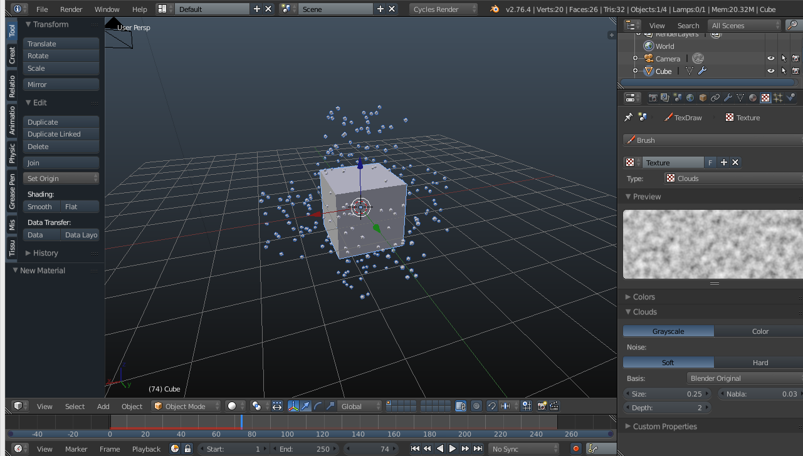Toggle Camera visibility eye in outliner
803x456 pixels.
pos(771,58)
